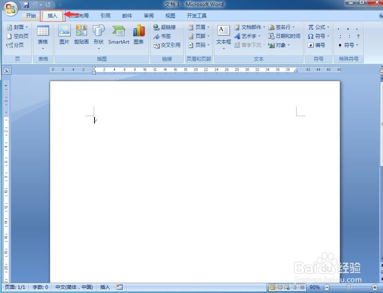Click the right indent marker on the ruler

pos(296,70)
